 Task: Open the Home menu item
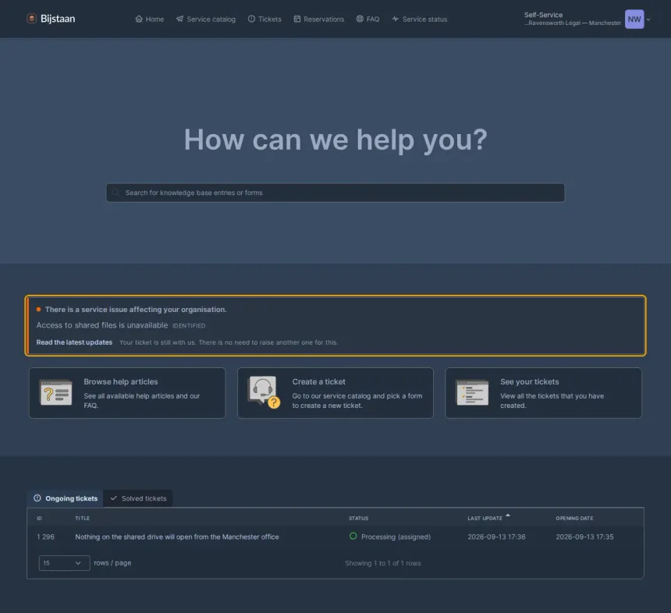pyautogui.click(x=149, y=19)
